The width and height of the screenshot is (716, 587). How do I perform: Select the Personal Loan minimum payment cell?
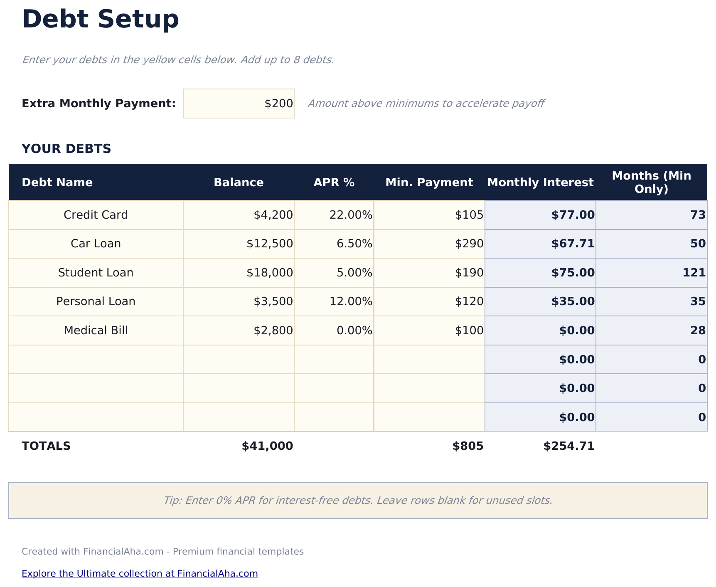(x=429, y=301)
